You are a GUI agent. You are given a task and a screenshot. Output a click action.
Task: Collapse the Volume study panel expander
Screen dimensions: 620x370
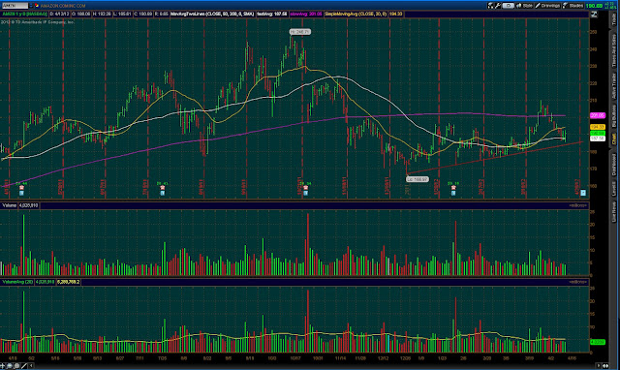coord(578,205)
